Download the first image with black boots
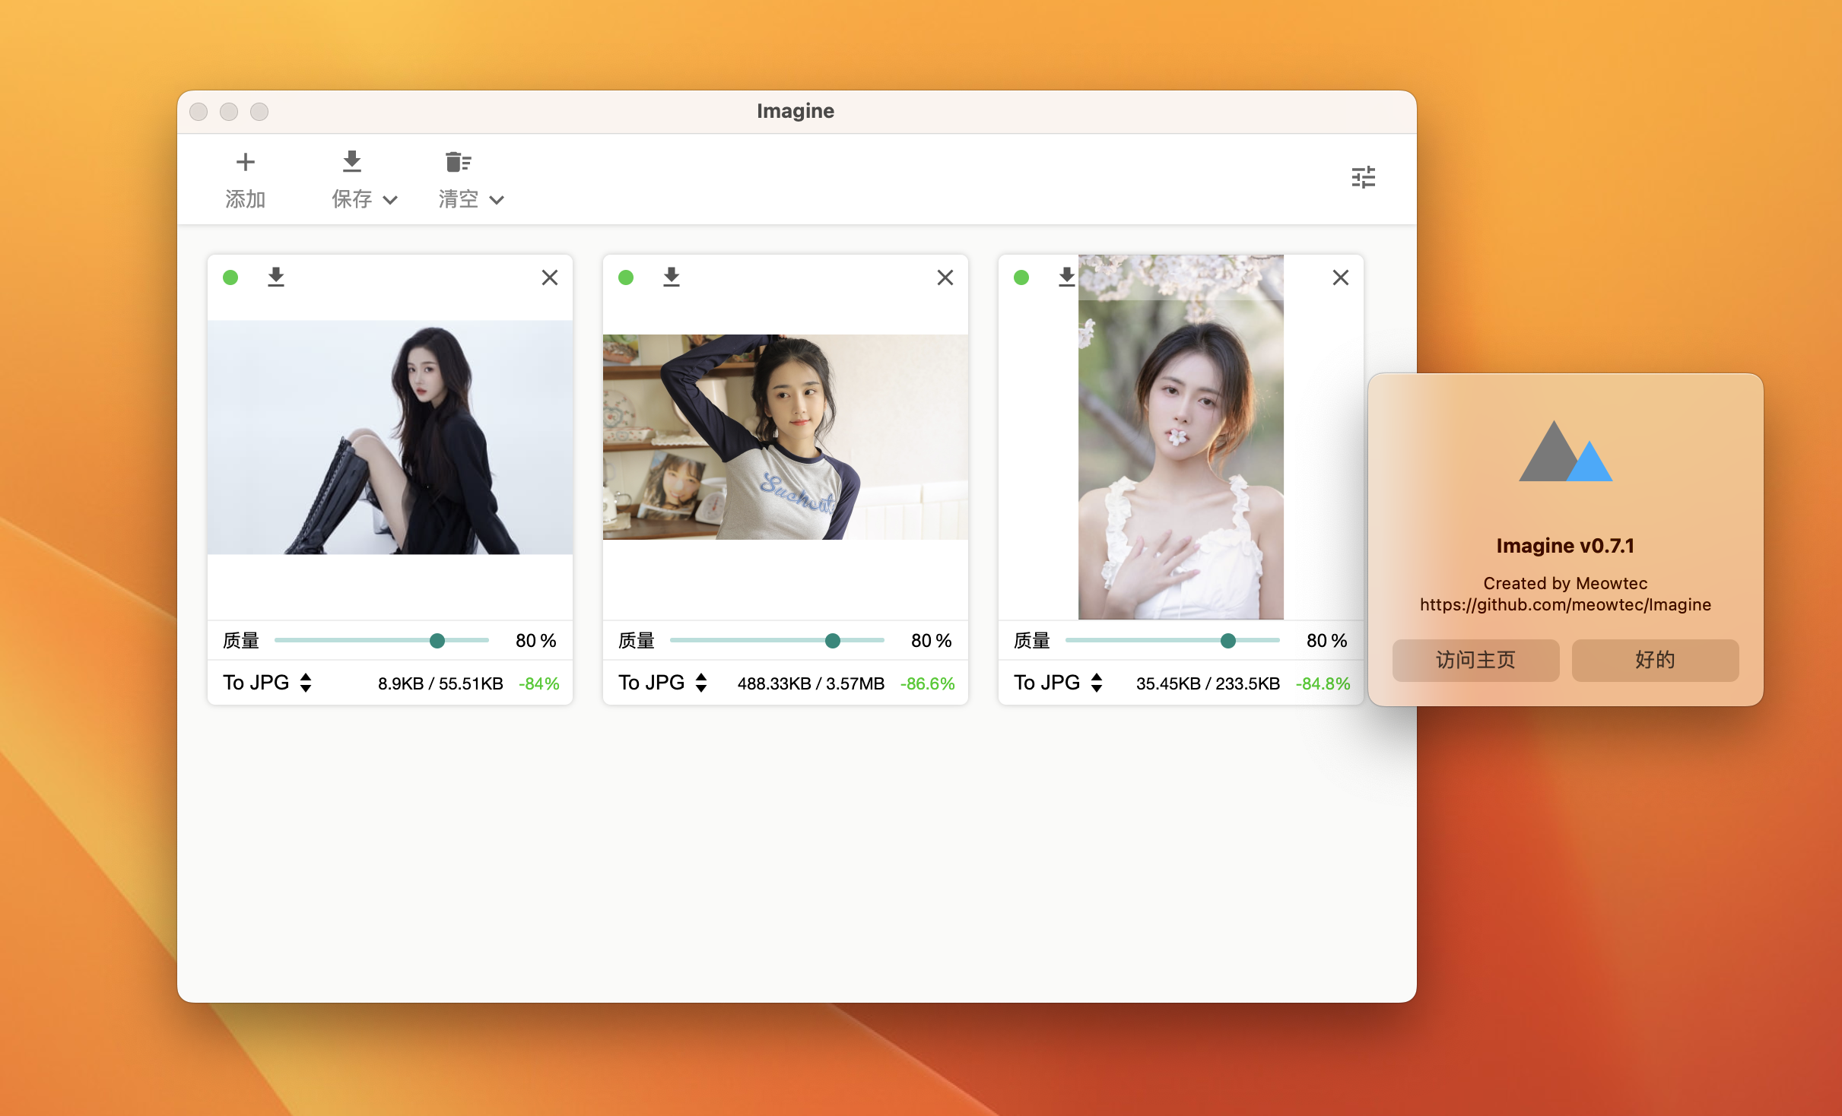1842x1116 pixels. coord(276,277)
